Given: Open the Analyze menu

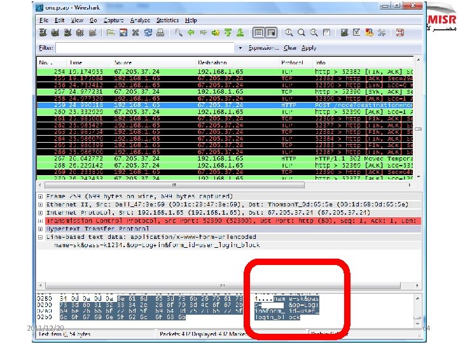Looking at the screenshot, I should click(x=140, y=20).
